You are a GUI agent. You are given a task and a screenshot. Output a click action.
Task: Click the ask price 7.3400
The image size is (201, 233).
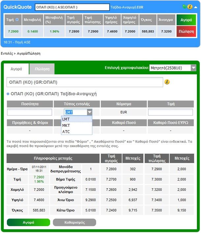click(x=157, y=200)
